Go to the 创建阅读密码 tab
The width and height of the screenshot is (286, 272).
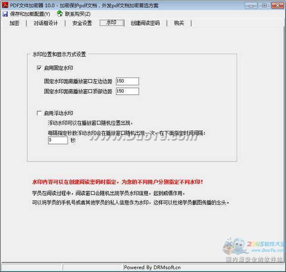click(145, 23)
